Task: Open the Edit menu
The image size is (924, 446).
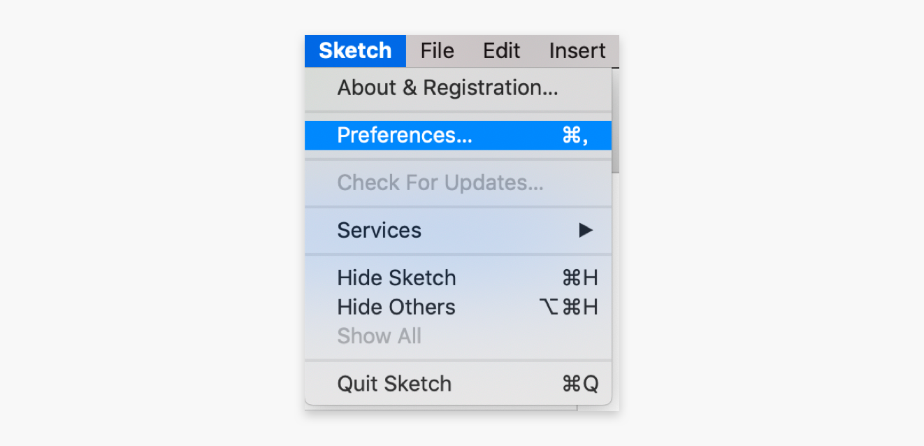Action: (x=501, y=51)
